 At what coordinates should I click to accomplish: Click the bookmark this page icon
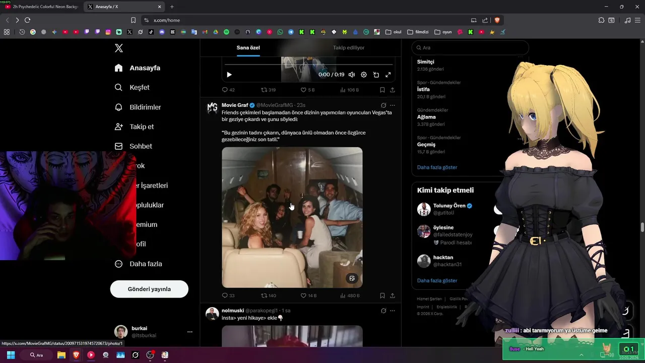(133, 20)
